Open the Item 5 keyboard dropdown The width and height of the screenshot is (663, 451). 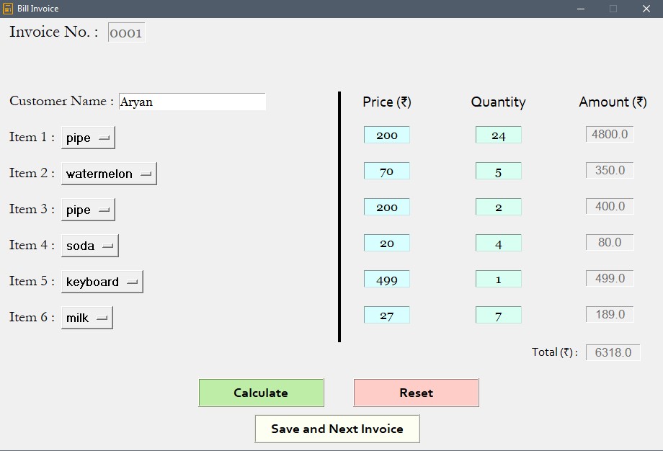pos(102,282)
